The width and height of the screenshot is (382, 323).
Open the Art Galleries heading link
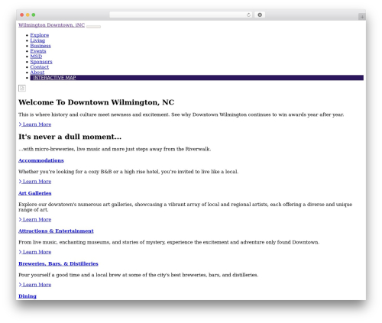pyautogui.click(x=35, y=193)
